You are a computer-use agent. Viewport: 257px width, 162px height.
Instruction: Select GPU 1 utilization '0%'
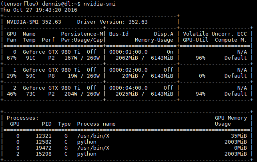pos(202,76)
